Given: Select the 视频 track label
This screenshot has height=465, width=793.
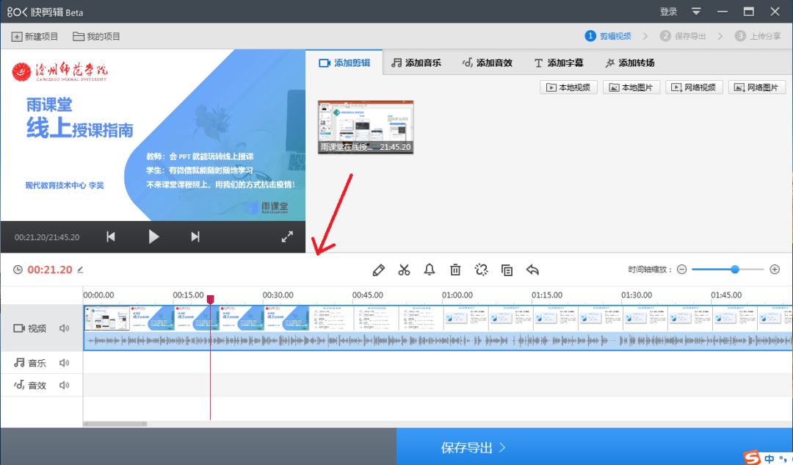Looking at the screenshot, I should (x=30, y=328).
